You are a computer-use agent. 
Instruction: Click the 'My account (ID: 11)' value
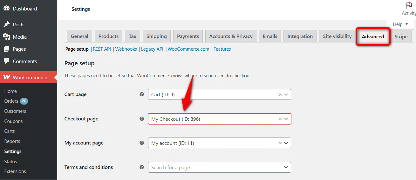(173, 143)
